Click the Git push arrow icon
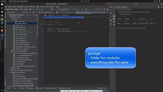Image resolution: width=163 pixels, height=92 pixels. tap(95, 9)
